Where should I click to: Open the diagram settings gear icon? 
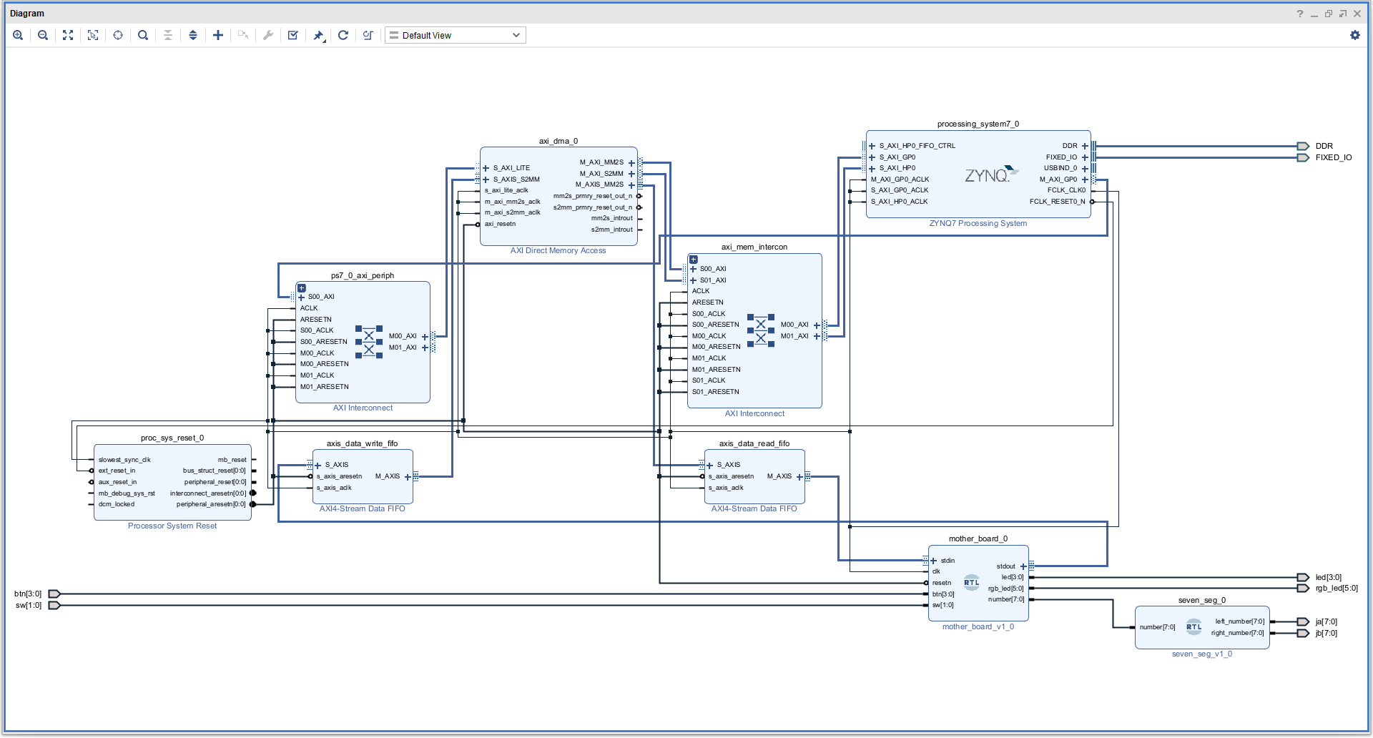tap(1355, 35)
